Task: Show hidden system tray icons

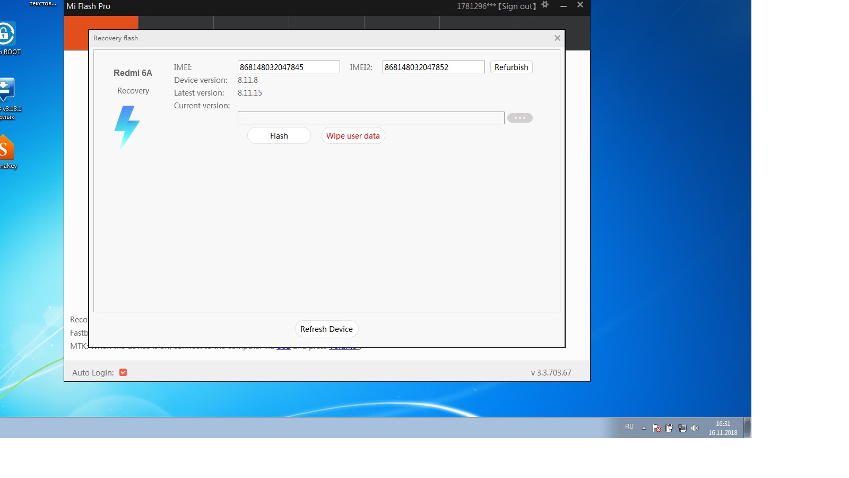Action: tap(644, 428)
